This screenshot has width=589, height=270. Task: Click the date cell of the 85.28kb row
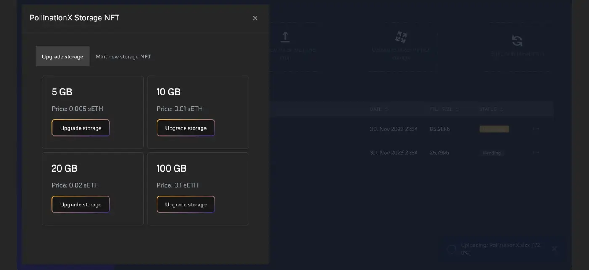[x=394, y=129]
